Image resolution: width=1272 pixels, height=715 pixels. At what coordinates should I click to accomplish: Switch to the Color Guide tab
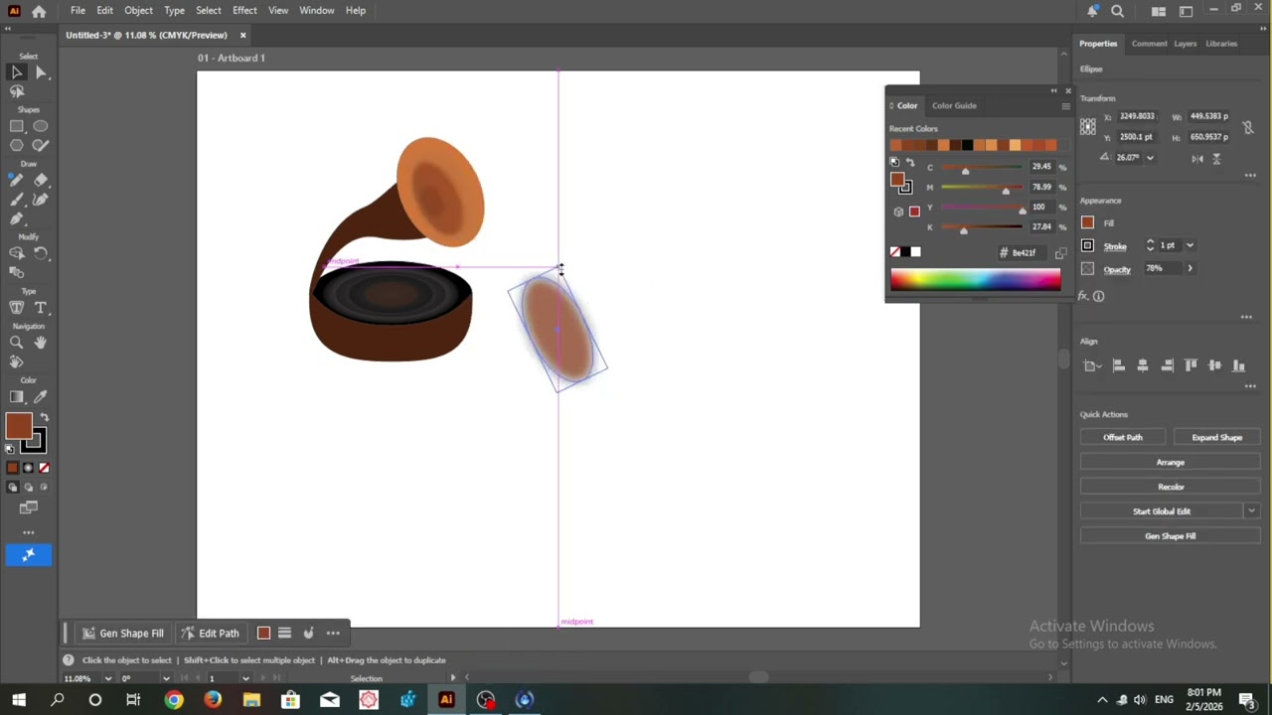(954, 105)
